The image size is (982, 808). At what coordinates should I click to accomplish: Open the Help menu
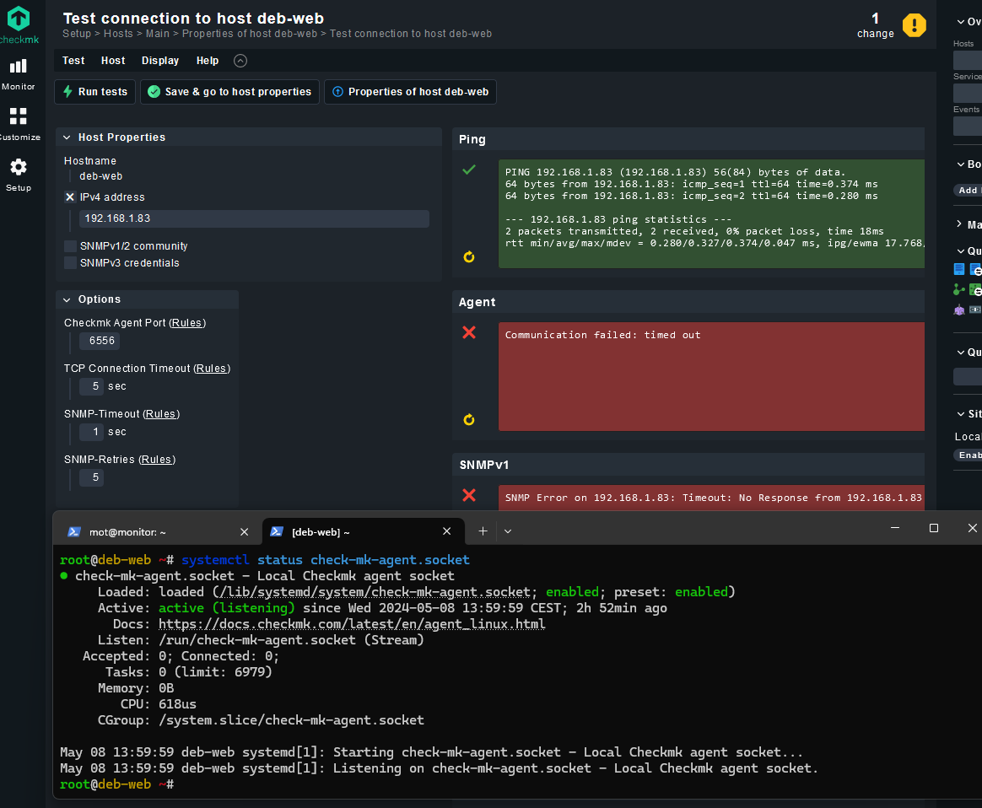tap(208, 61)
